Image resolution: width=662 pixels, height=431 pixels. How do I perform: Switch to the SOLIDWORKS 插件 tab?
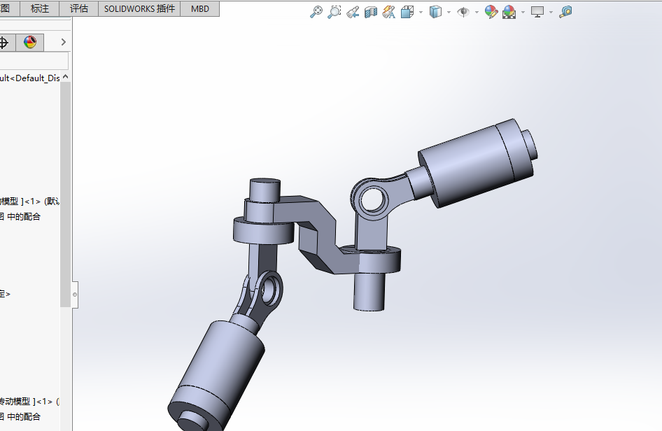[x=139, y=9]
